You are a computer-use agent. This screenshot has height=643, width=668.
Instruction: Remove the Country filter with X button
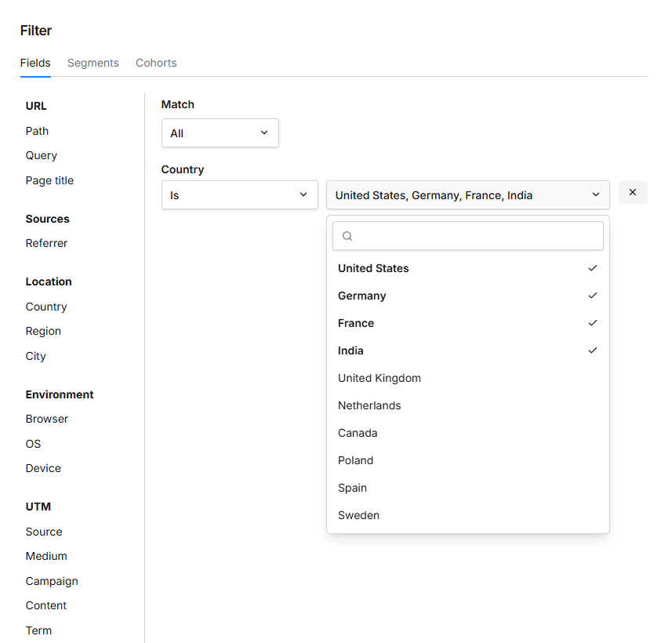coord(633,192)
